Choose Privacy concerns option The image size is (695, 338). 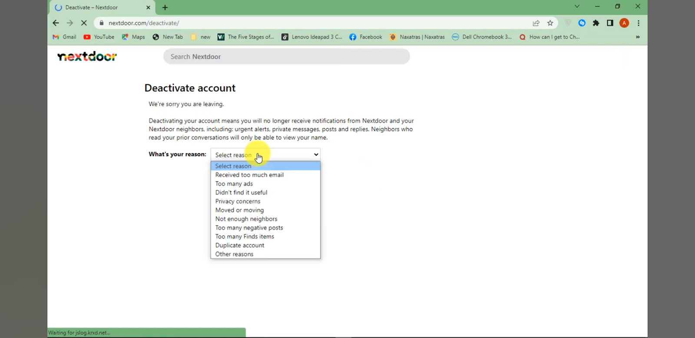coord(238,201)
